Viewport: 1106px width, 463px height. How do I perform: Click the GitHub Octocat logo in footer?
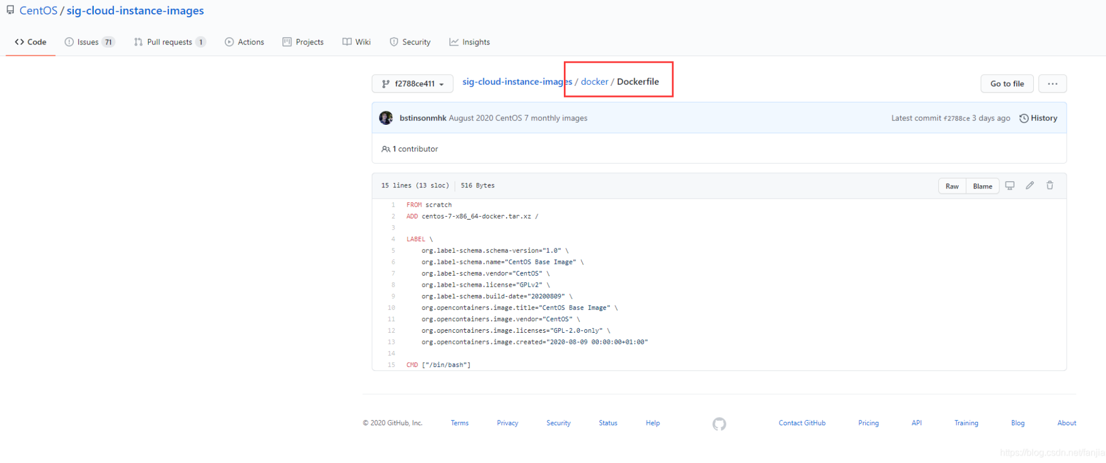(719, 424)
